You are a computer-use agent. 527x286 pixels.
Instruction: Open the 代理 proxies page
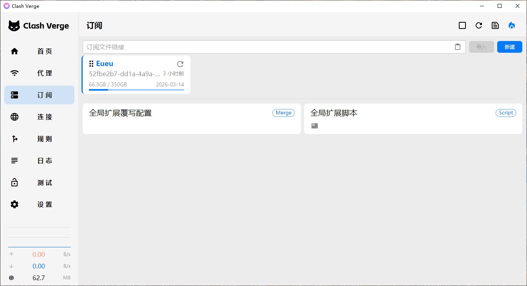click(x=39, y=73)
